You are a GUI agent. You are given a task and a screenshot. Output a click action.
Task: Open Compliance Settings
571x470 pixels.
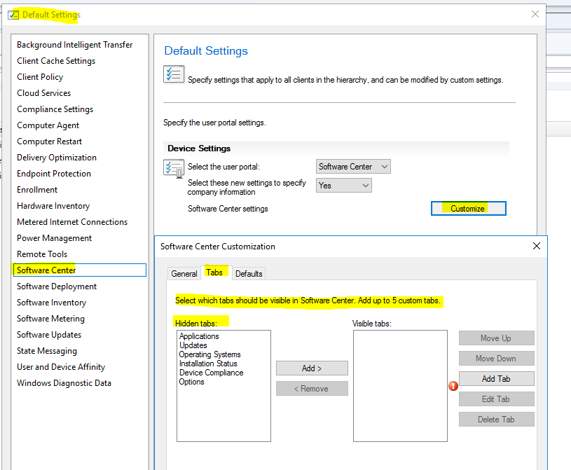[55, 109]
